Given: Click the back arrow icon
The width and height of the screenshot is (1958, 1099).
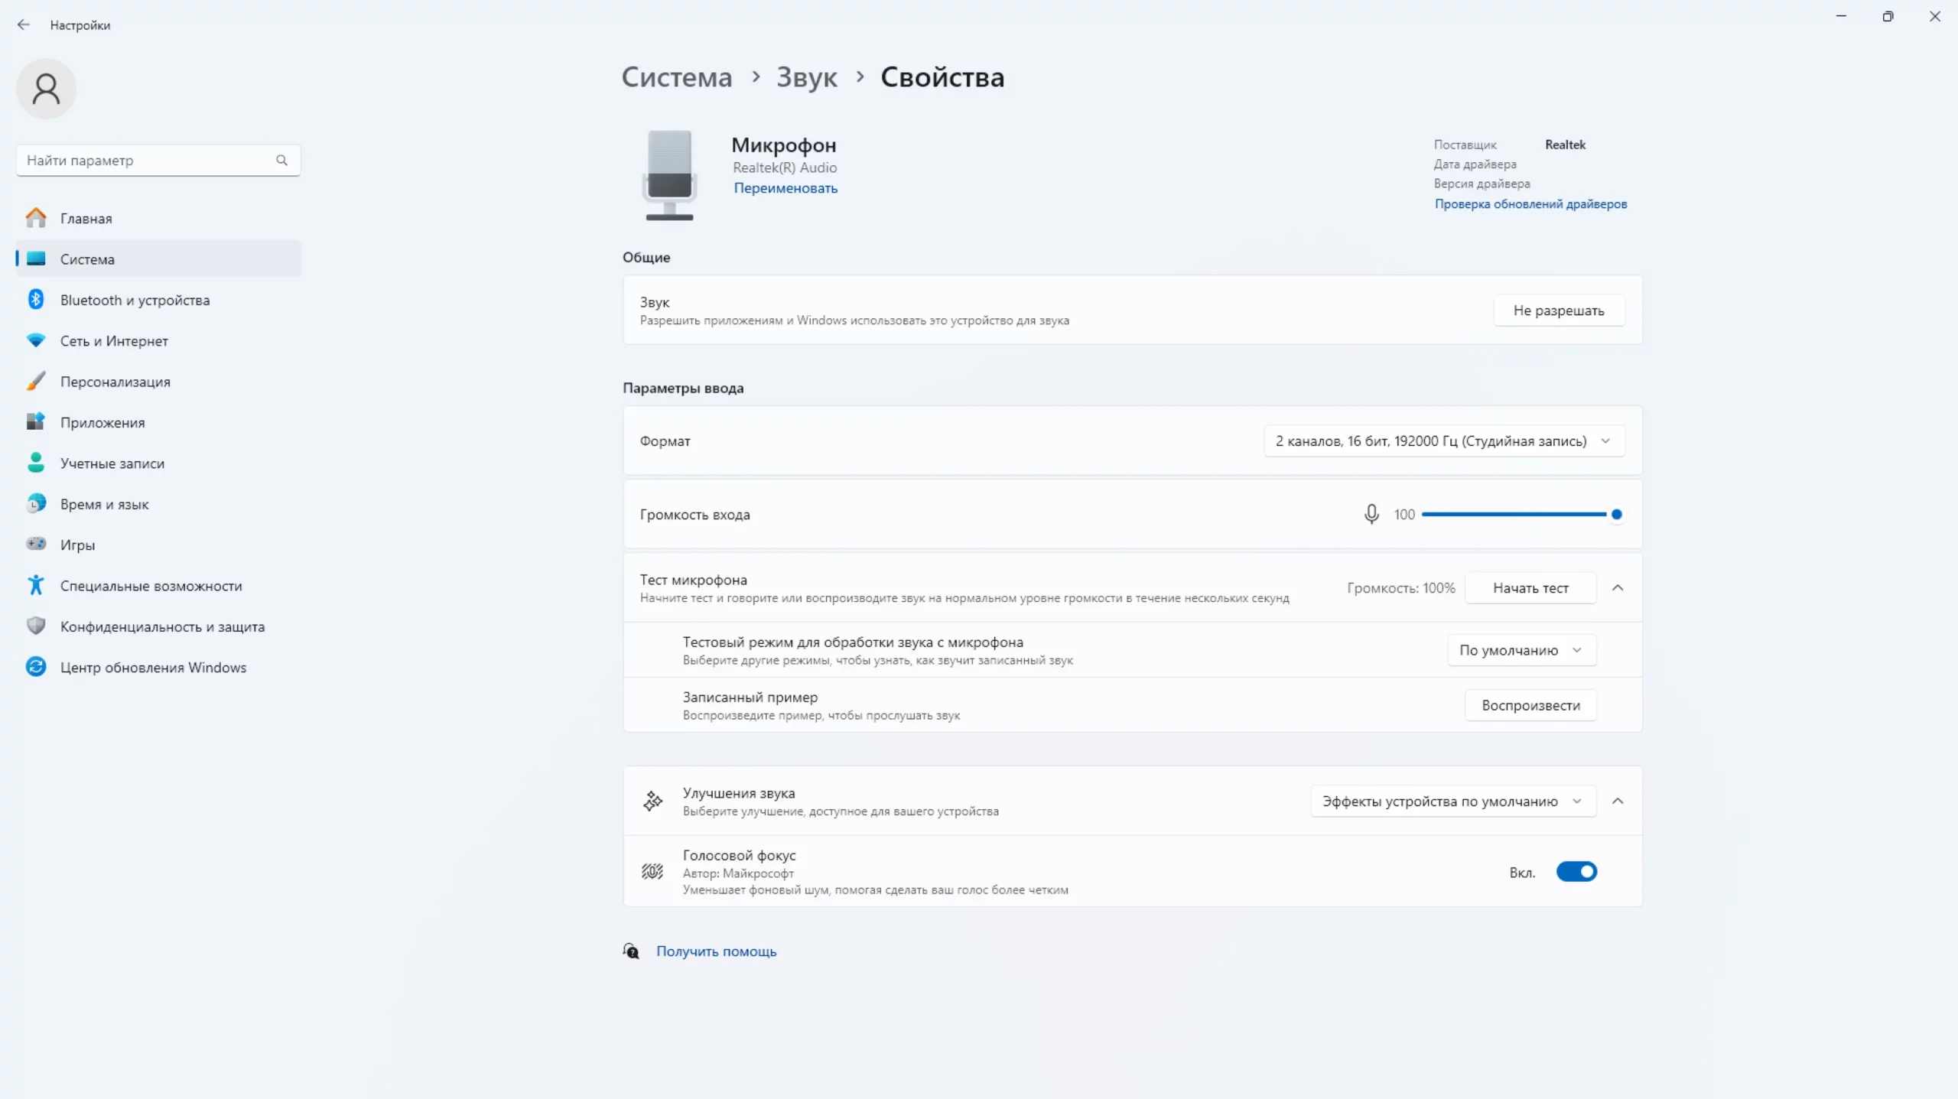Looking at the screenshot, I should (x=24, y=24).
